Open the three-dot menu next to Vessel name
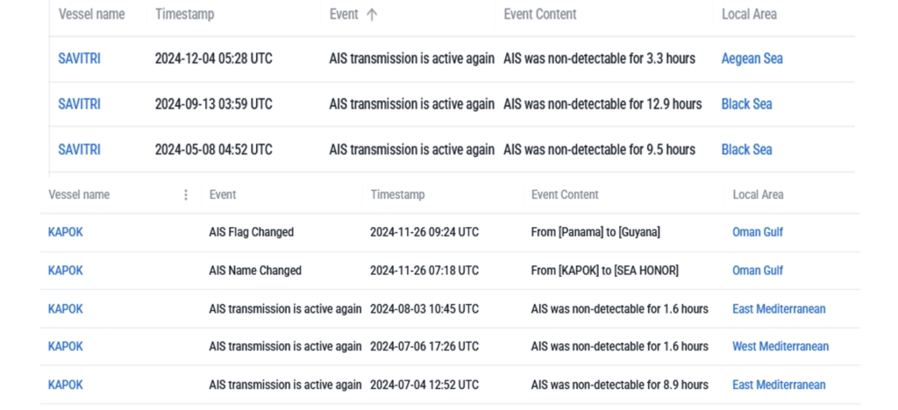898x410 pixels. 185,194
